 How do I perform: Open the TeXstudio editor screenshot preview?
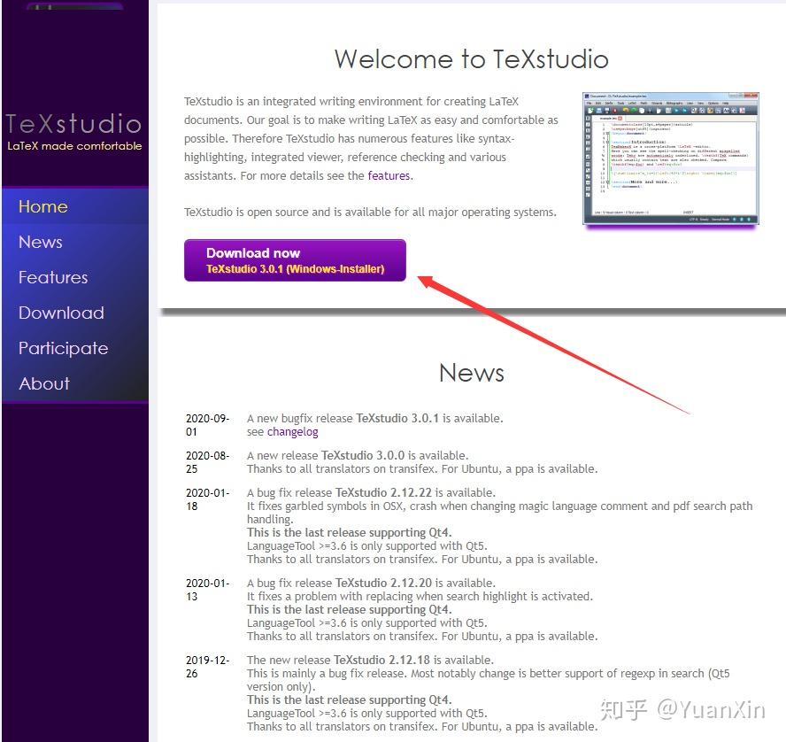coord(669,159)
